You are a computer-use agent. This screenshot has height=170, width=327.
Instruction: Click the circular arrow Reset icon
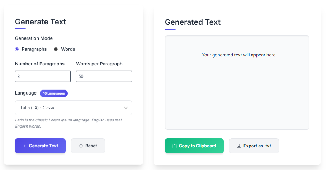[x=81, y=146]
